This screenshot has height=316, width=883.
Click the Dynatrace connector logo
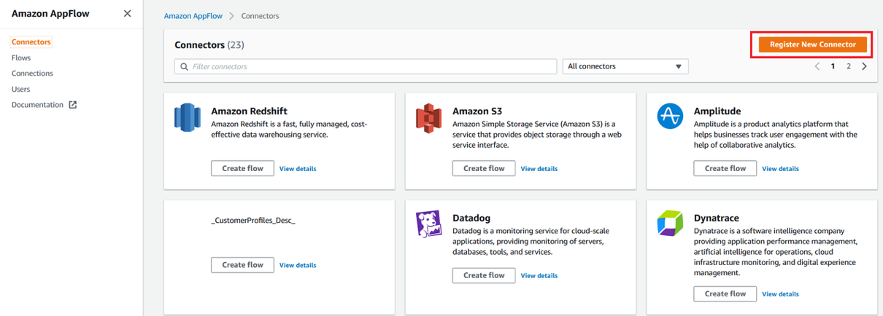pyautogui.click(x=670, y=224)
